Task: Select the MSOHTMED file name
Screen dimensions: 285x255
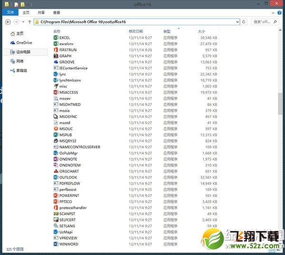Action: [70, 105]
